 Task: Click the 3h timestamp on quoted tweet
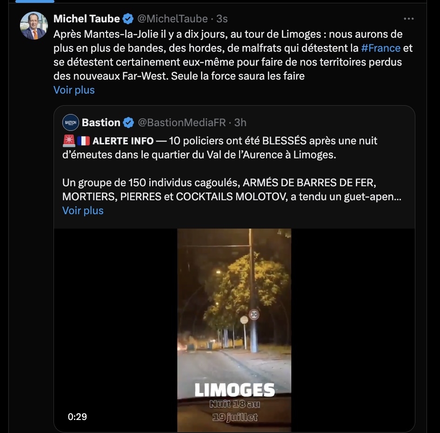coord(240,122)
